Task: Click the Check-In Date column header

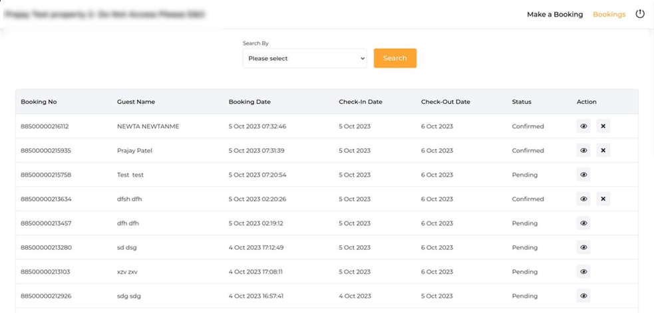Action: point(360,102)
